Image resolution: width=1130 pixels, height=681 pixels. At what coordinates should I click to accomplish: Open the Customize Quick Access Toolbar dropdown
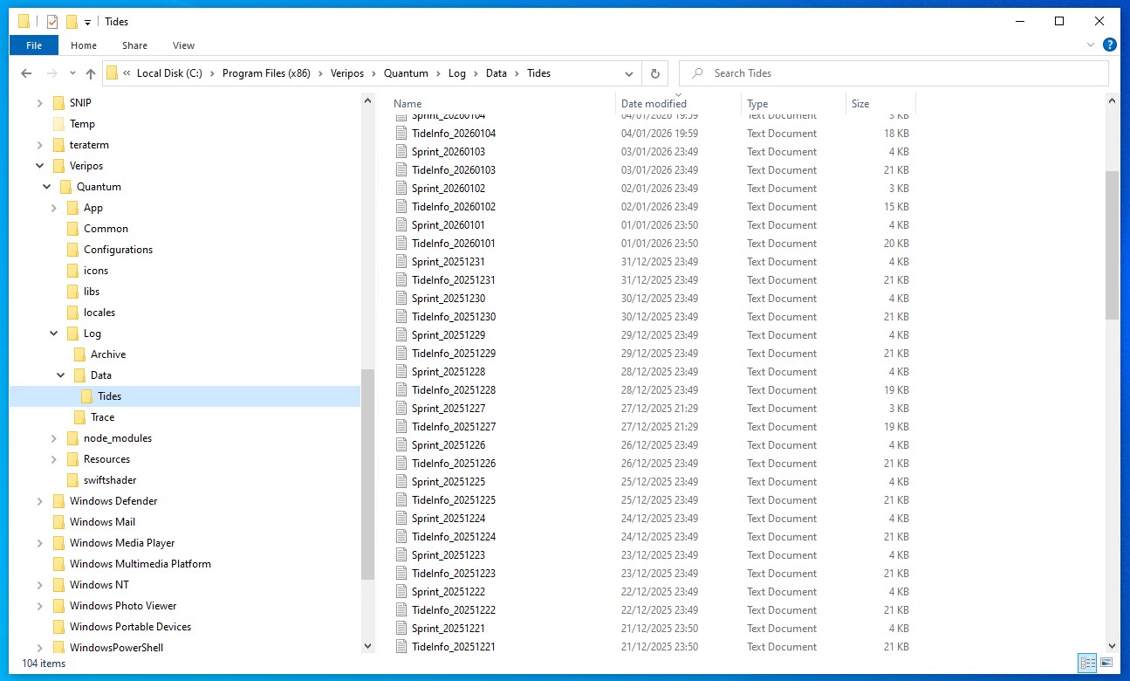pyautogui.click(x=87, y=22)
